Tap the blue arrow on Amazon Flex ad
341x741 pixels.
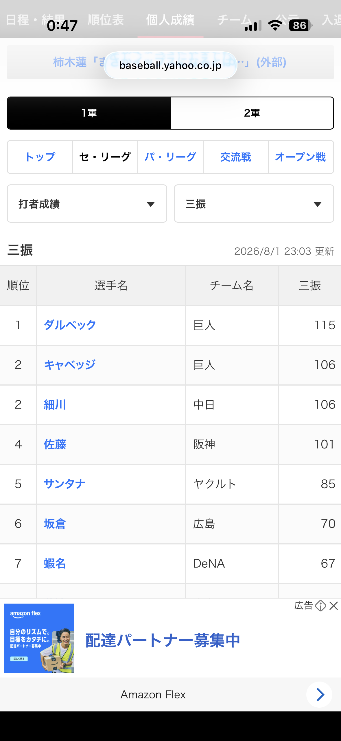(319, 695)
